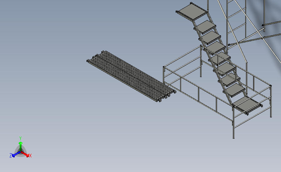281x172 pixels.
Task: Click the green Y axis arrow of the triad
Action: [20, 146]
